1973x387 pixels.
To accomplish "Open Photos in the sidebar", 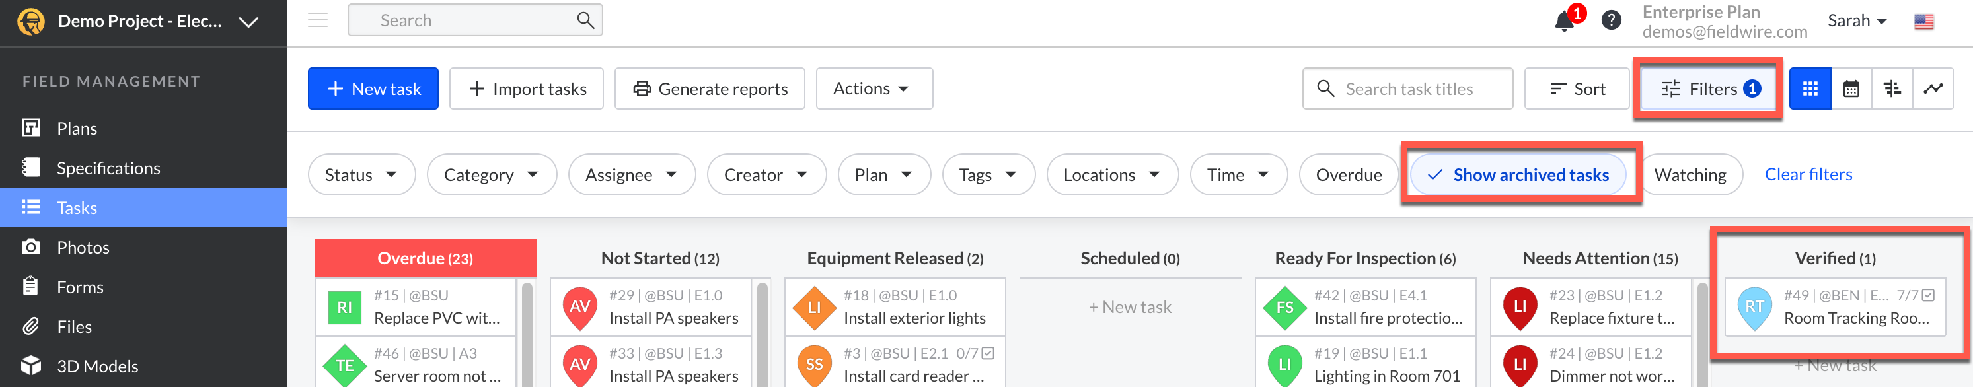I will (x=83, y=248).
